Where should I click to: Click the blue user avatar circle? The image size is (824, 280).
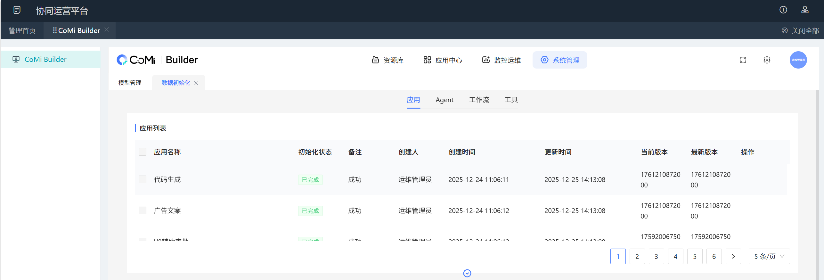(798, 60)
